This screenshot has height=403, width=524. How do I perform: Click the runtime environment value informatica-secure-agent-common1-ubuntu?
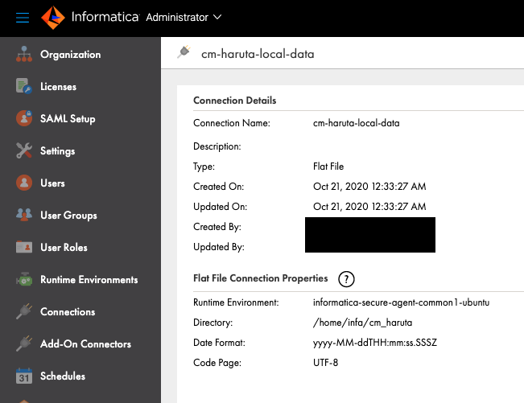(x=402, y=302)
